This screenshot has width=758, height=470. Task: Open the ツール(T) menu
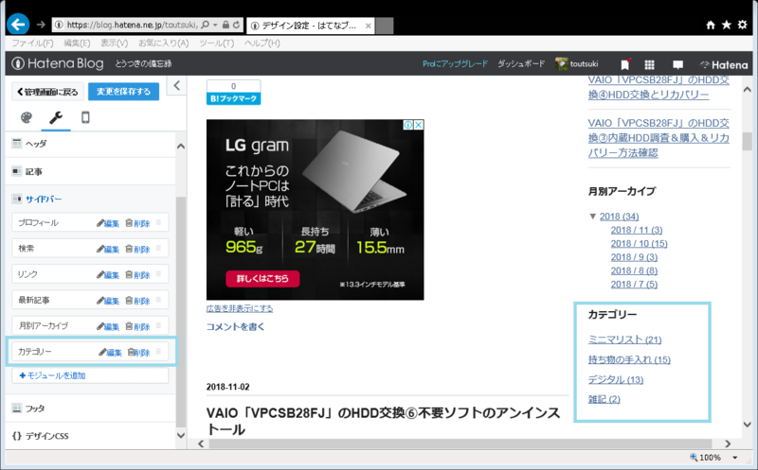(x=216, y=43)
